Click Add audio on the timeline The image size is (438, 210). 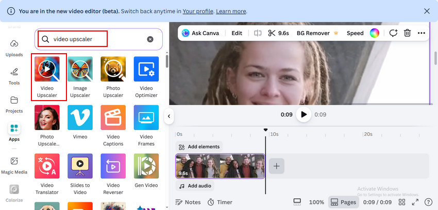(195, 186)
